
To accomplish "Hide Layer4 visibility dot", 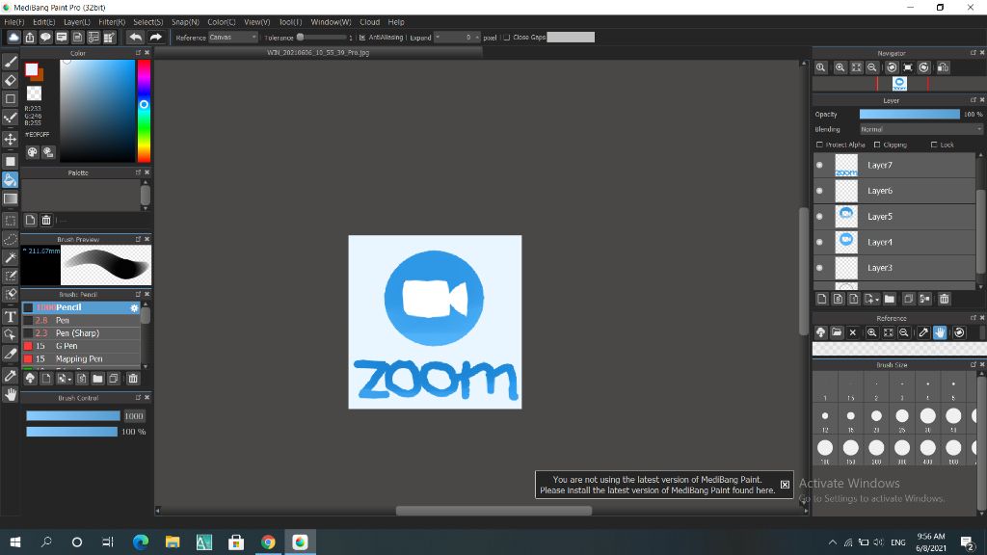I will click(819, 242).
